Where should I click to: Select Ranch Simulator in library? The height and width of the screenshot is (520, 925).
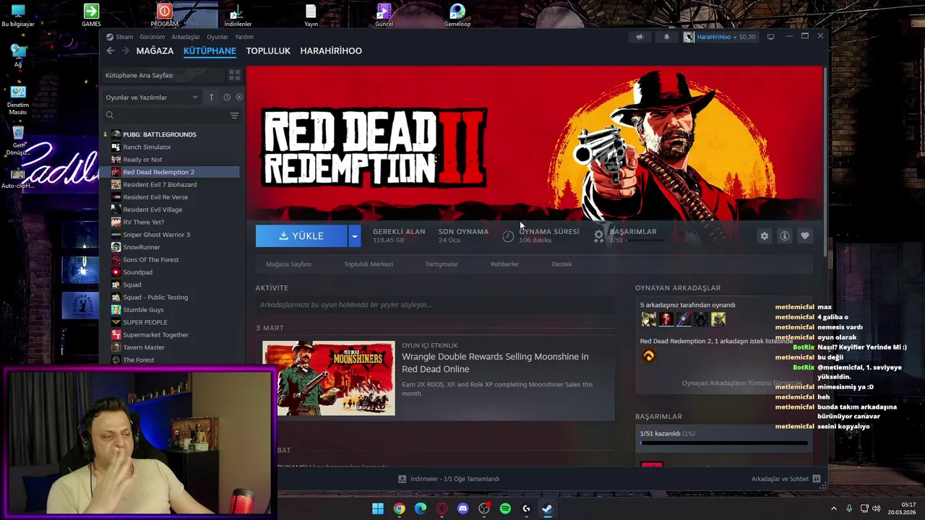147,147
